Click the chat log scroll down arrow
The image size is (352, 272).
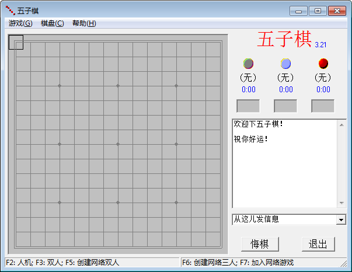(341, 203)
